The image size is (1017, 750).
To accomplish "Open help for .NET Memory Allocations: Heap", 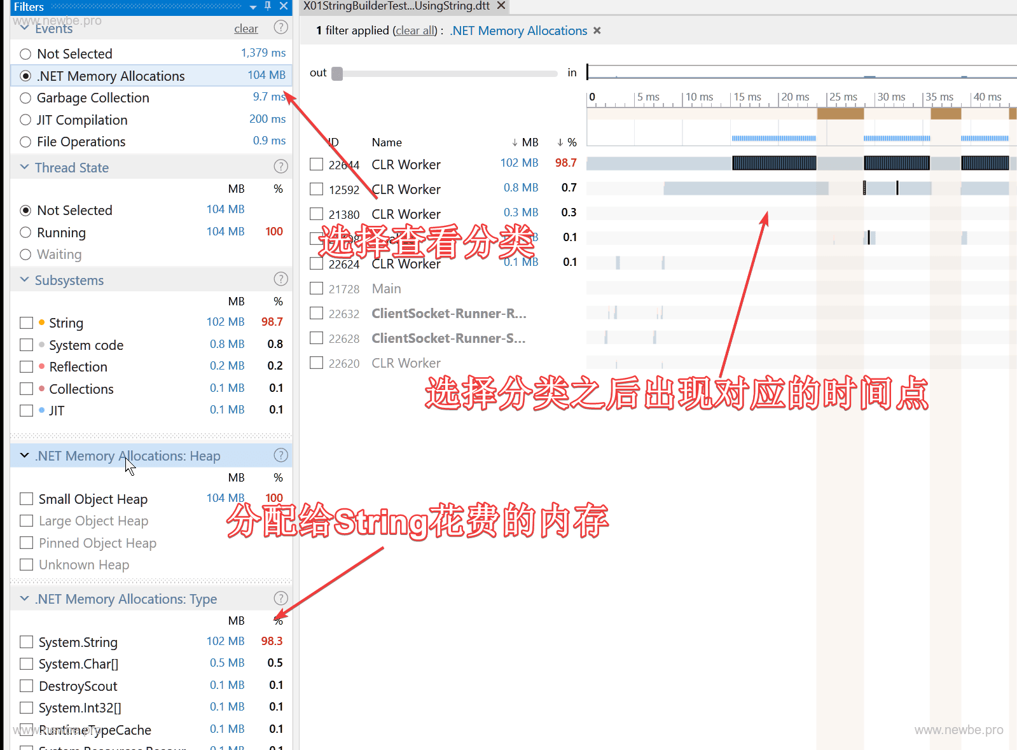I will [280, 455].
